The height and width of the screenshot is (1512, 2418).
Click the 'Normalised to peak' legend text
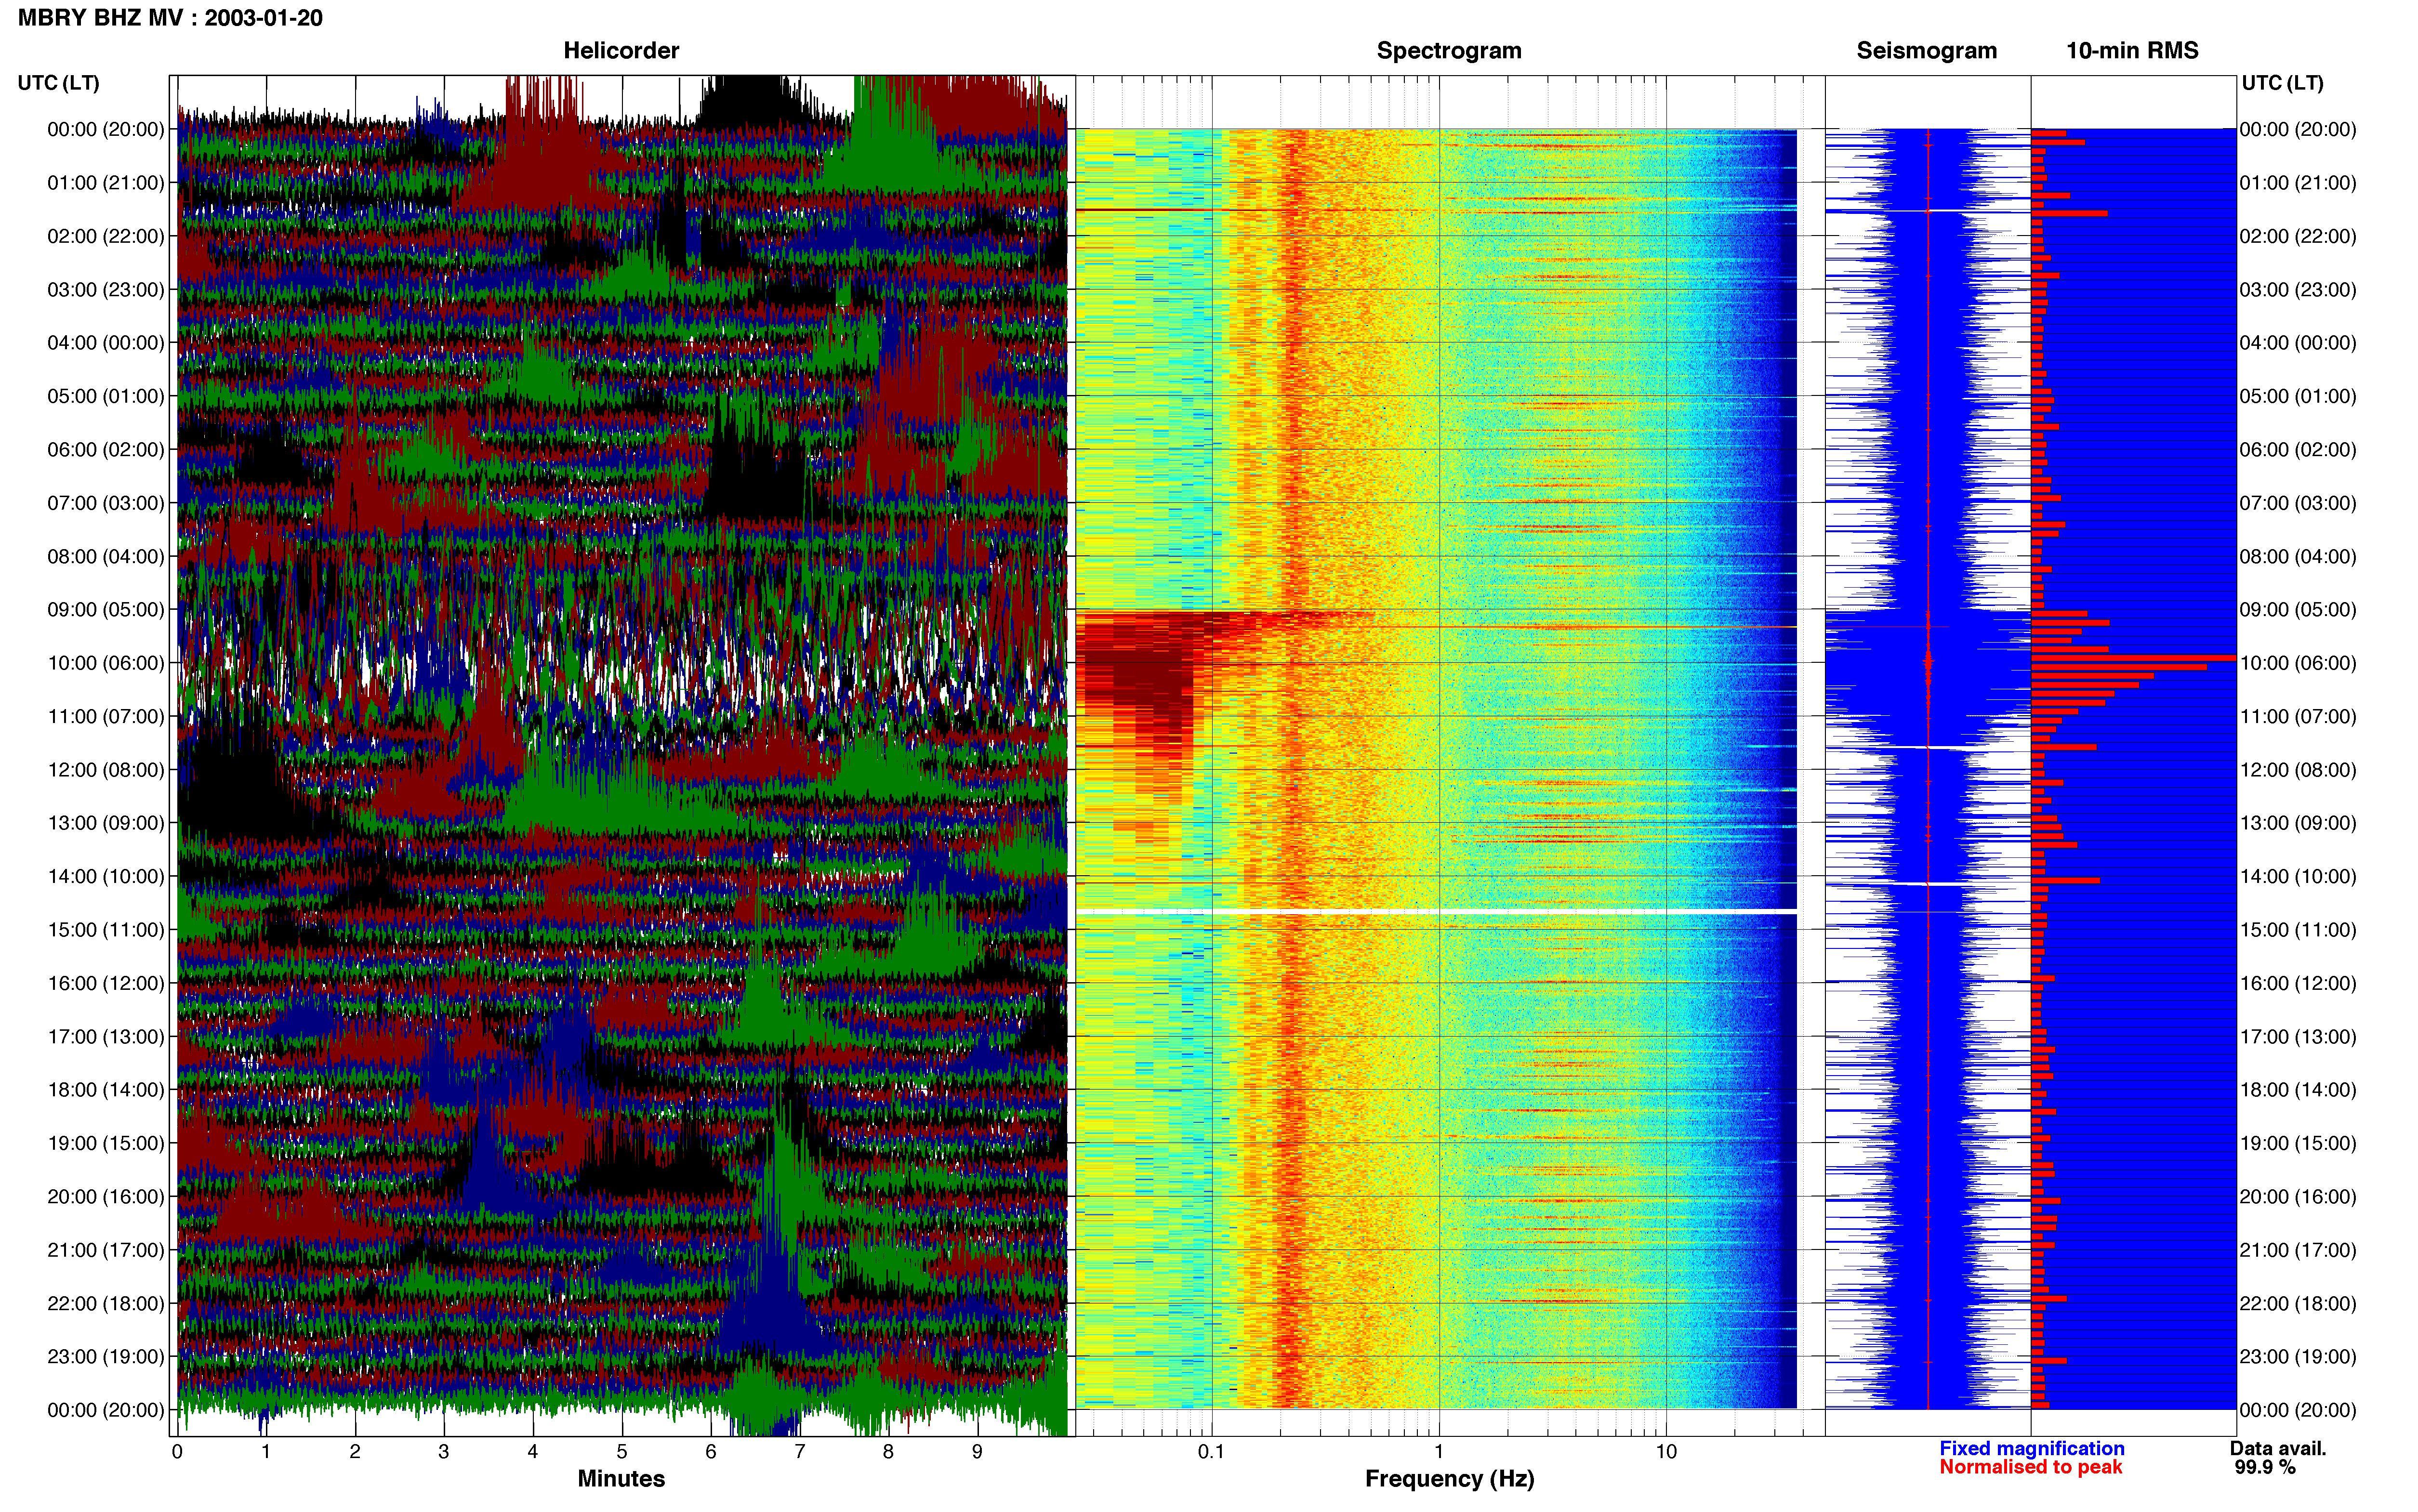[2031, 1467]
